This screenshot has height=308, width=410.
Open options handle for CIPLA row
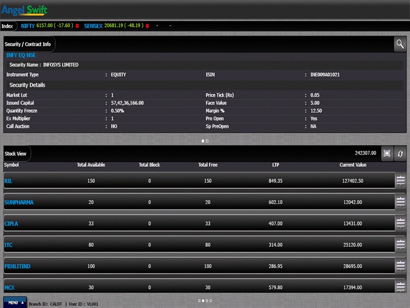click(x=401, y=223)
